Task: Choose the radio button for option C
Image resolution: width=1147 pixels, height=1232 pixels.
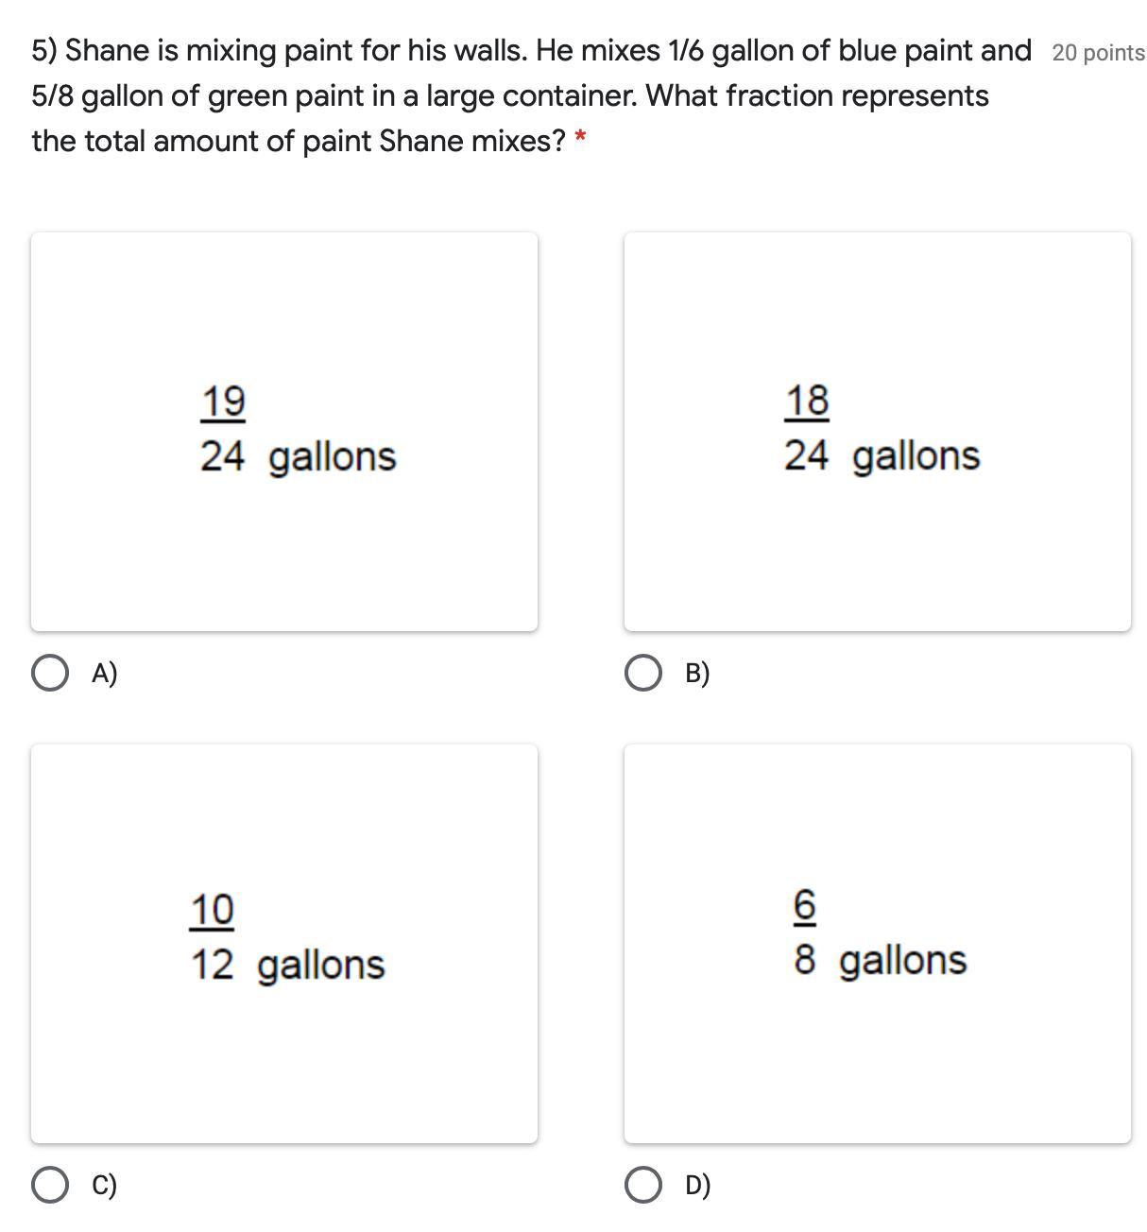Action: coord(49,1185)
